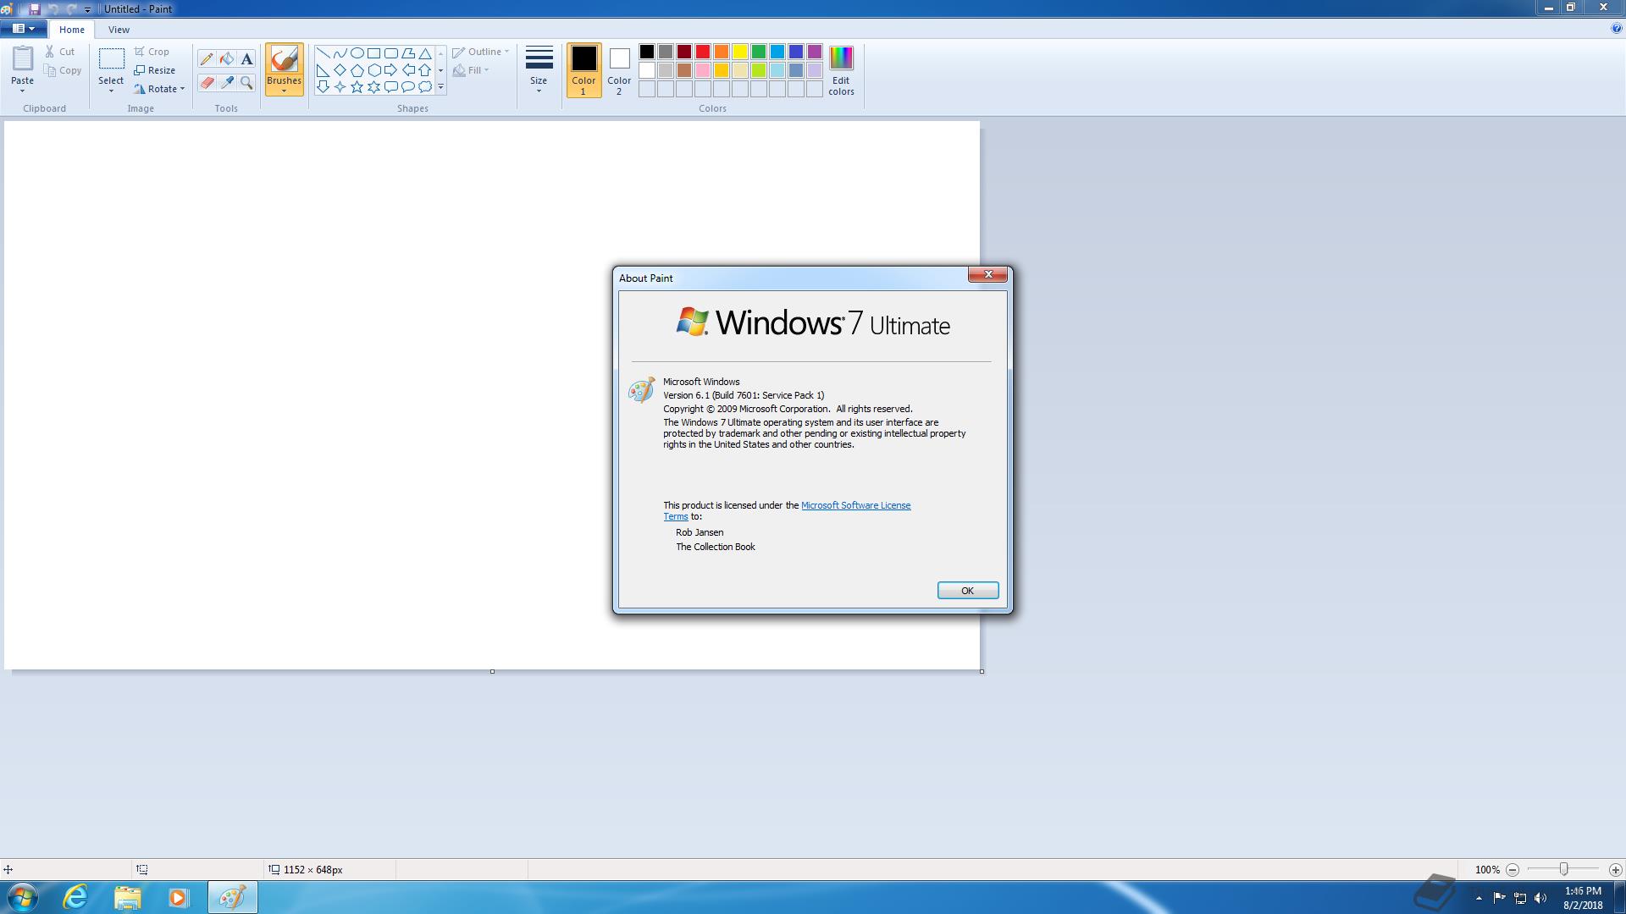Open Paint Help question mark icon
The width and height of the screenshot is (1626, 914).
pyautogui.click(x=1617, y=29)
